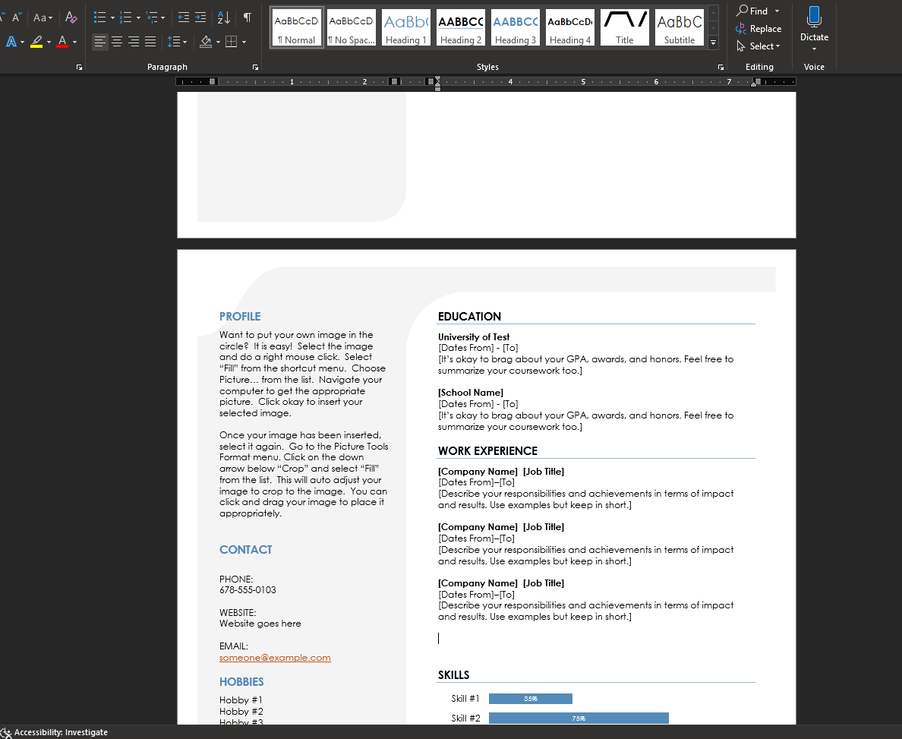Screen dimensions: 902x739
Task: Clear all formatting icon
Action: point(71,17)
